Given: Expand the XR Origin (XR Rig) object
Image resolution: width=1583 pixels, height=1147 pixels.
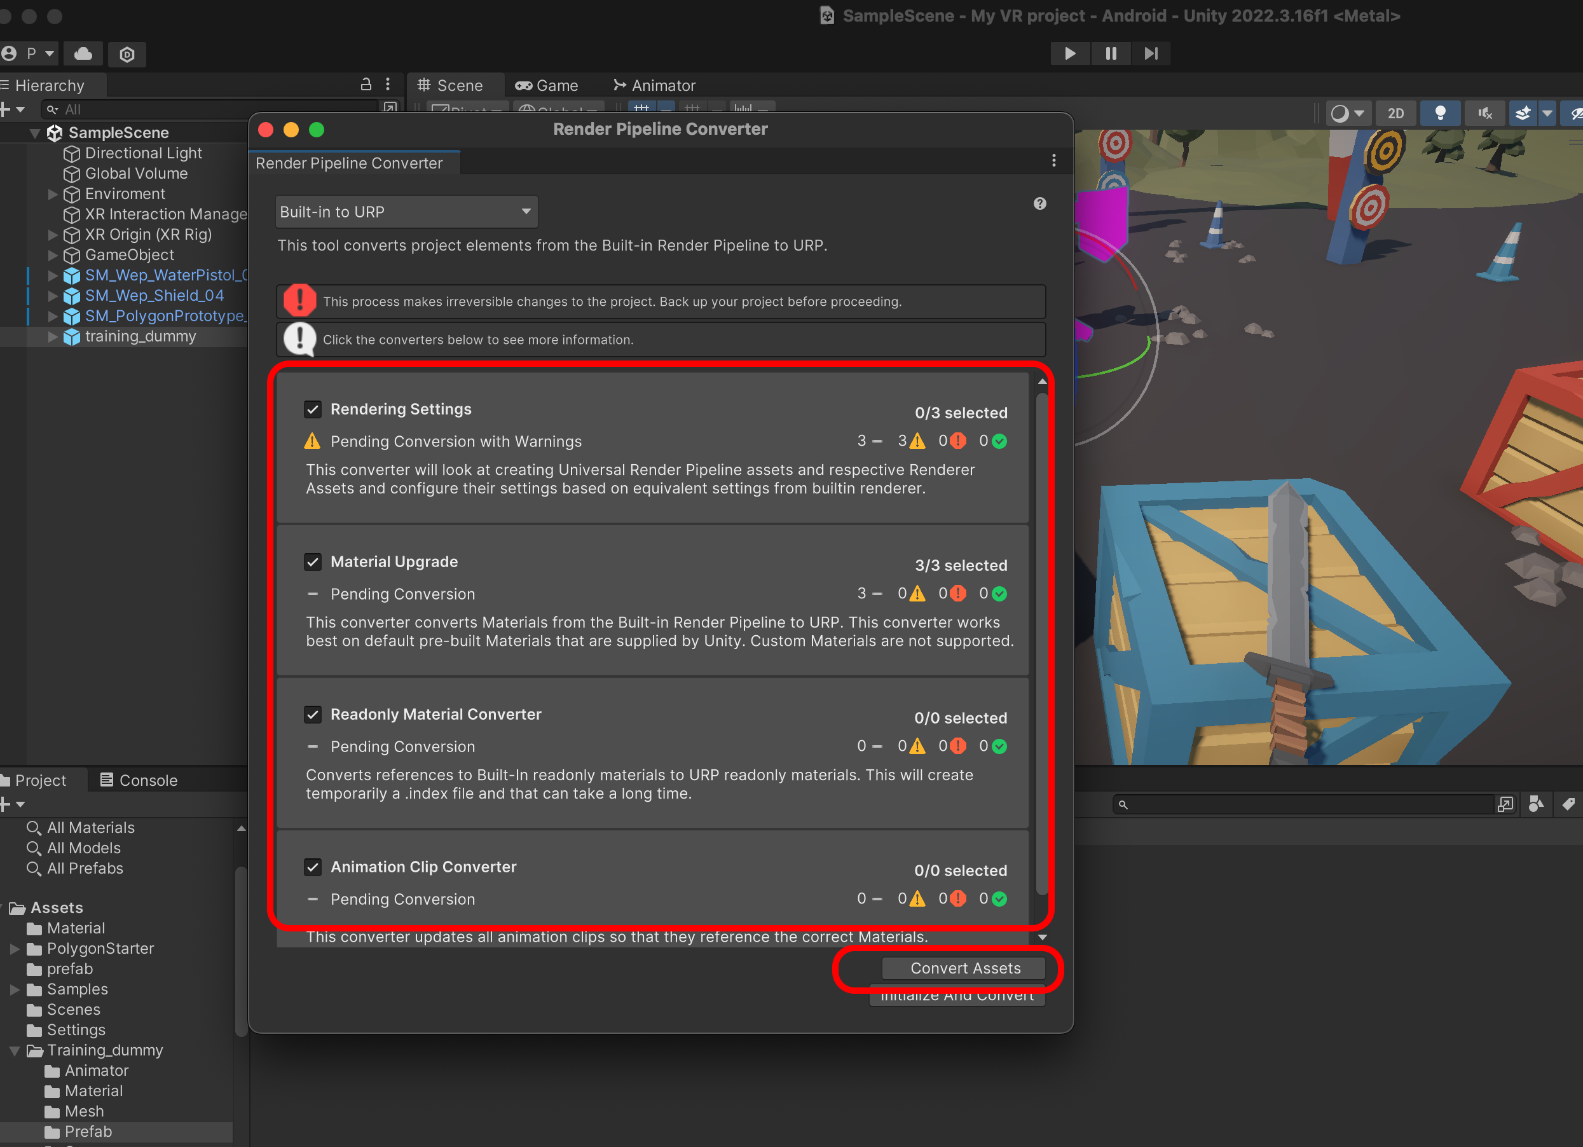Looking at the screenshot, I should (x=53, y=235).
